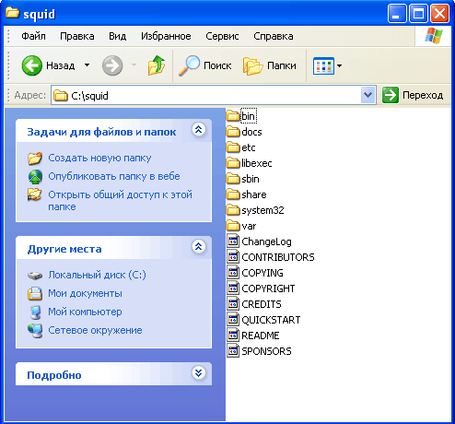Collapse the Задачи для файлов и папок panel
Image resolution: width=455 pixels, height=424 pixels.
click(x=199, y=130)
